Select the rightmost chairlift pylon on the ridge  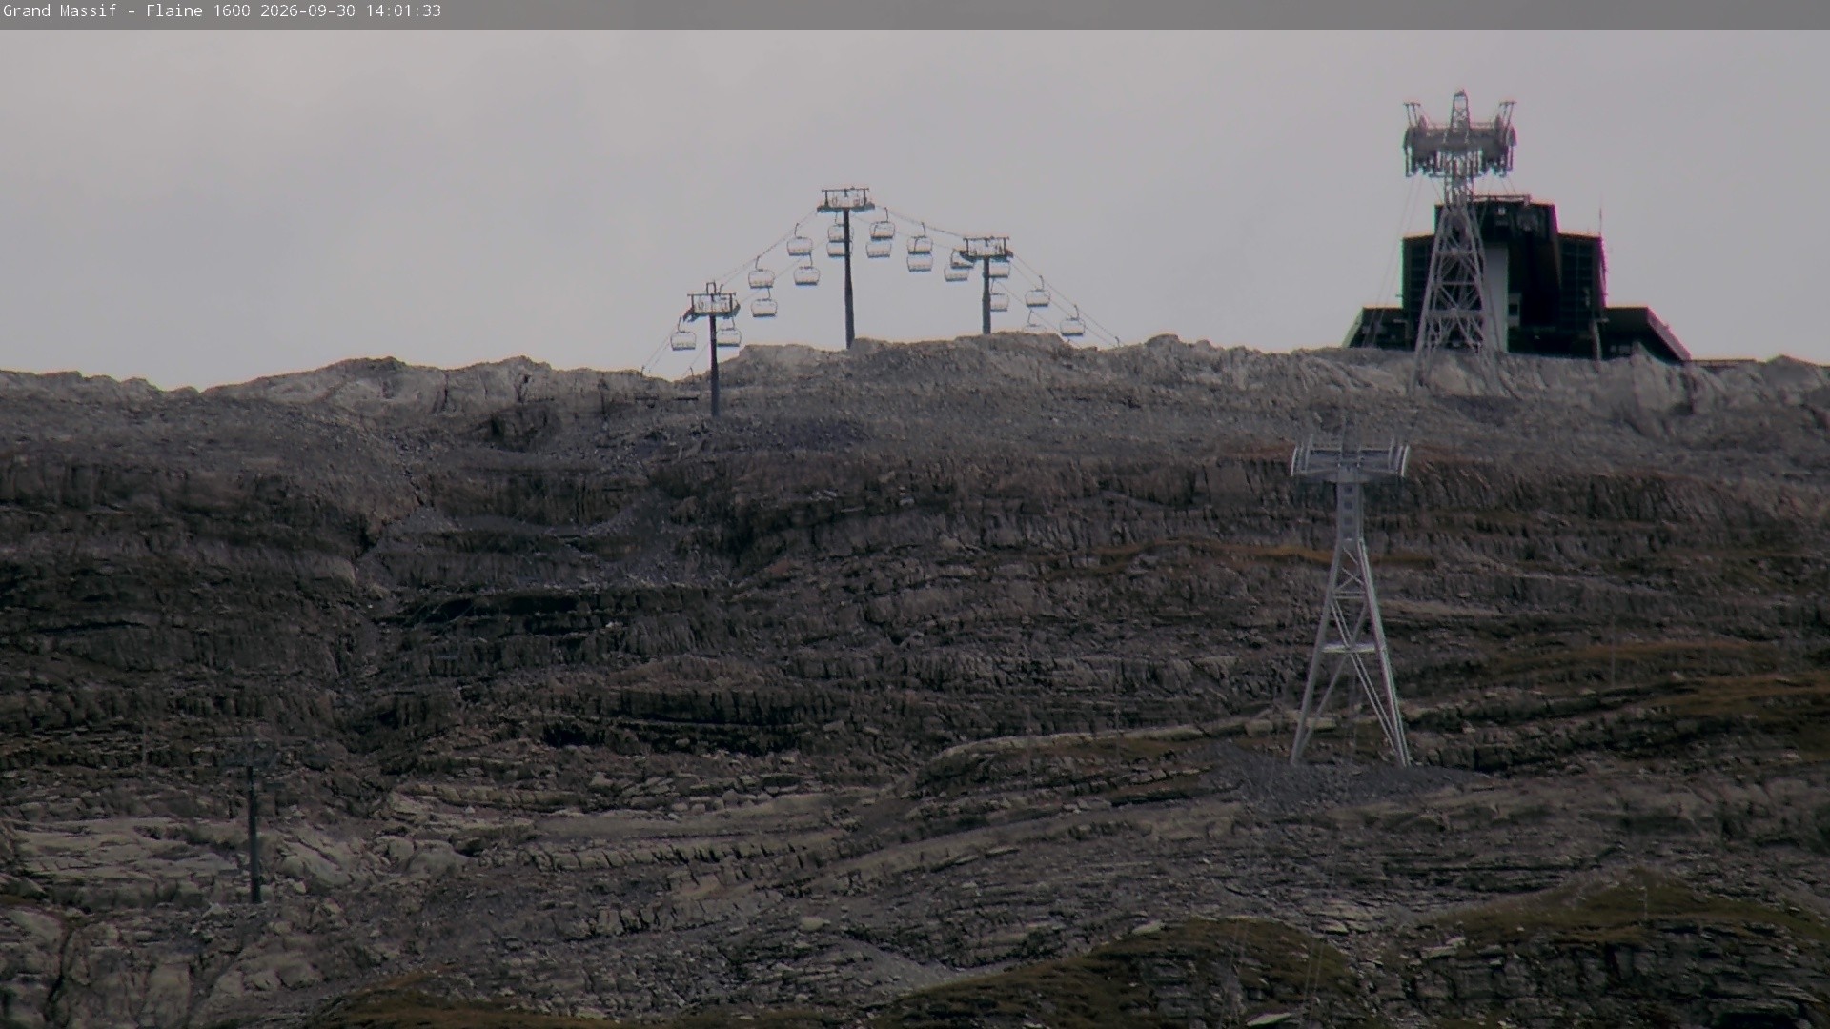click(x=986, y=286)
